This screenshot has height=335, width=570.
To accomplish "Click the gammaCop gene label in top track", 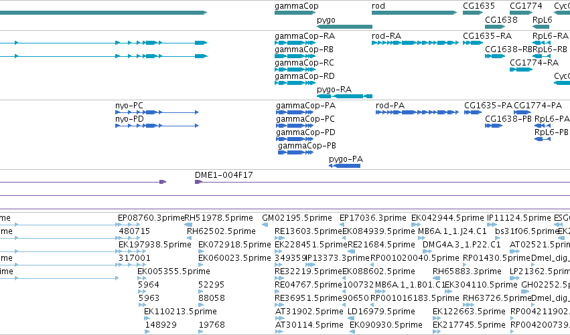I will (x=297, y=6).
